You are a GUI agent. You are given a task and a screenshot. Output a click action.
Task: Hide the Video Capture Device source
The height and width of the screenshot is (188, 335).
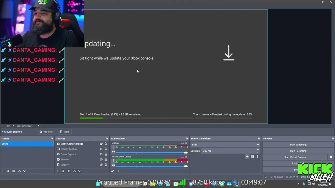[x=101, y=144]
